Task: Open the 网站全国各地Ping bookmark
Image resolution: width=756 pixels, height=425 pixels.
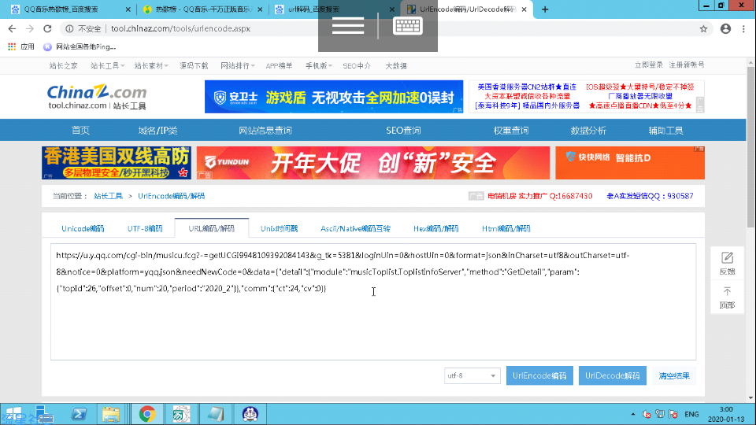Action: (80, 46)
